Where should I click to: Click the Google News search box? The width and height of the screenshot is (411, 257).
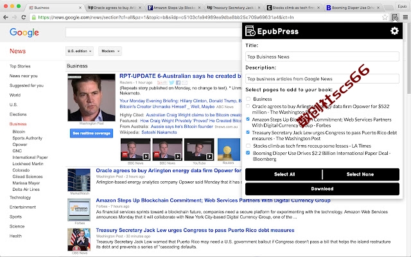pyautogui.click(x=153, y=33)
